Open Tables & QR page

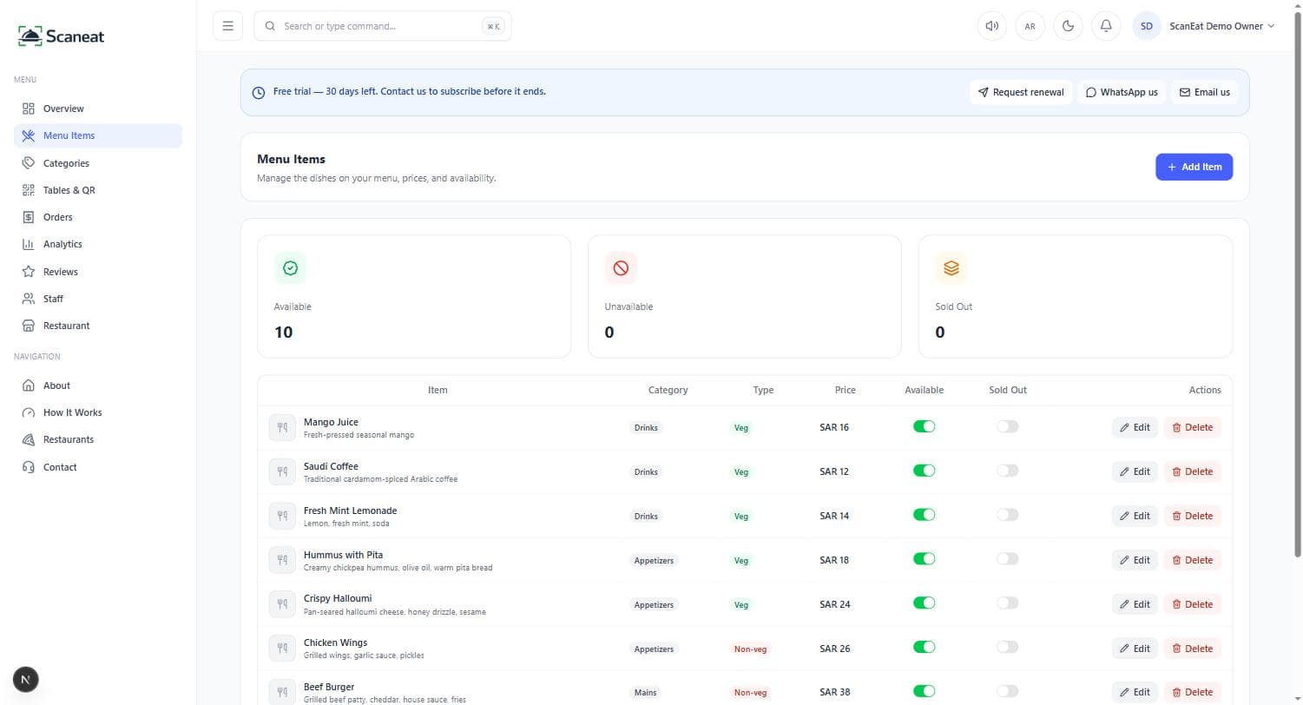pyautogui.click(x=98, y=190)
